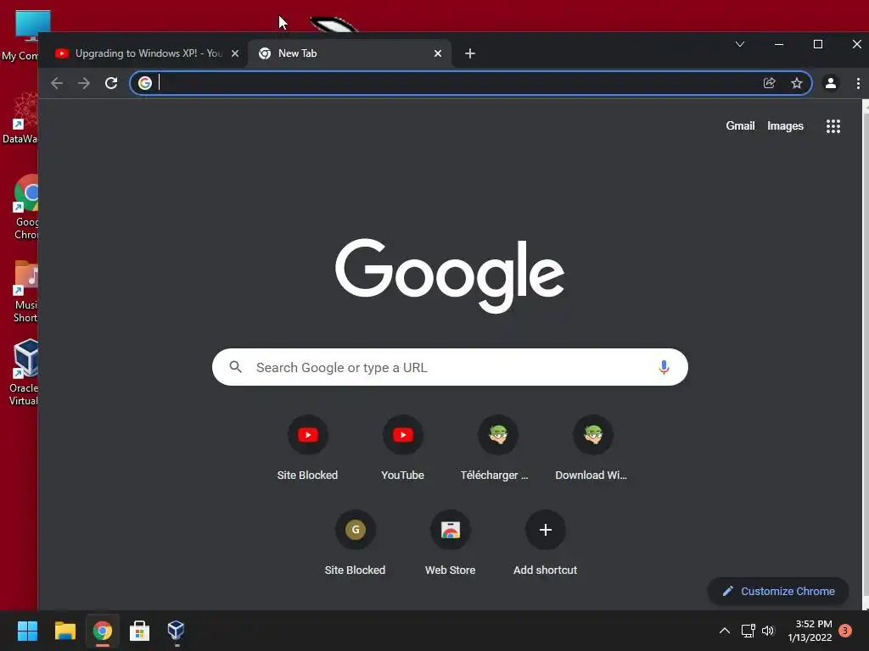Open a new tab with plus button
The width and height of the screenshot is (869, 651).
pos(470,53)
